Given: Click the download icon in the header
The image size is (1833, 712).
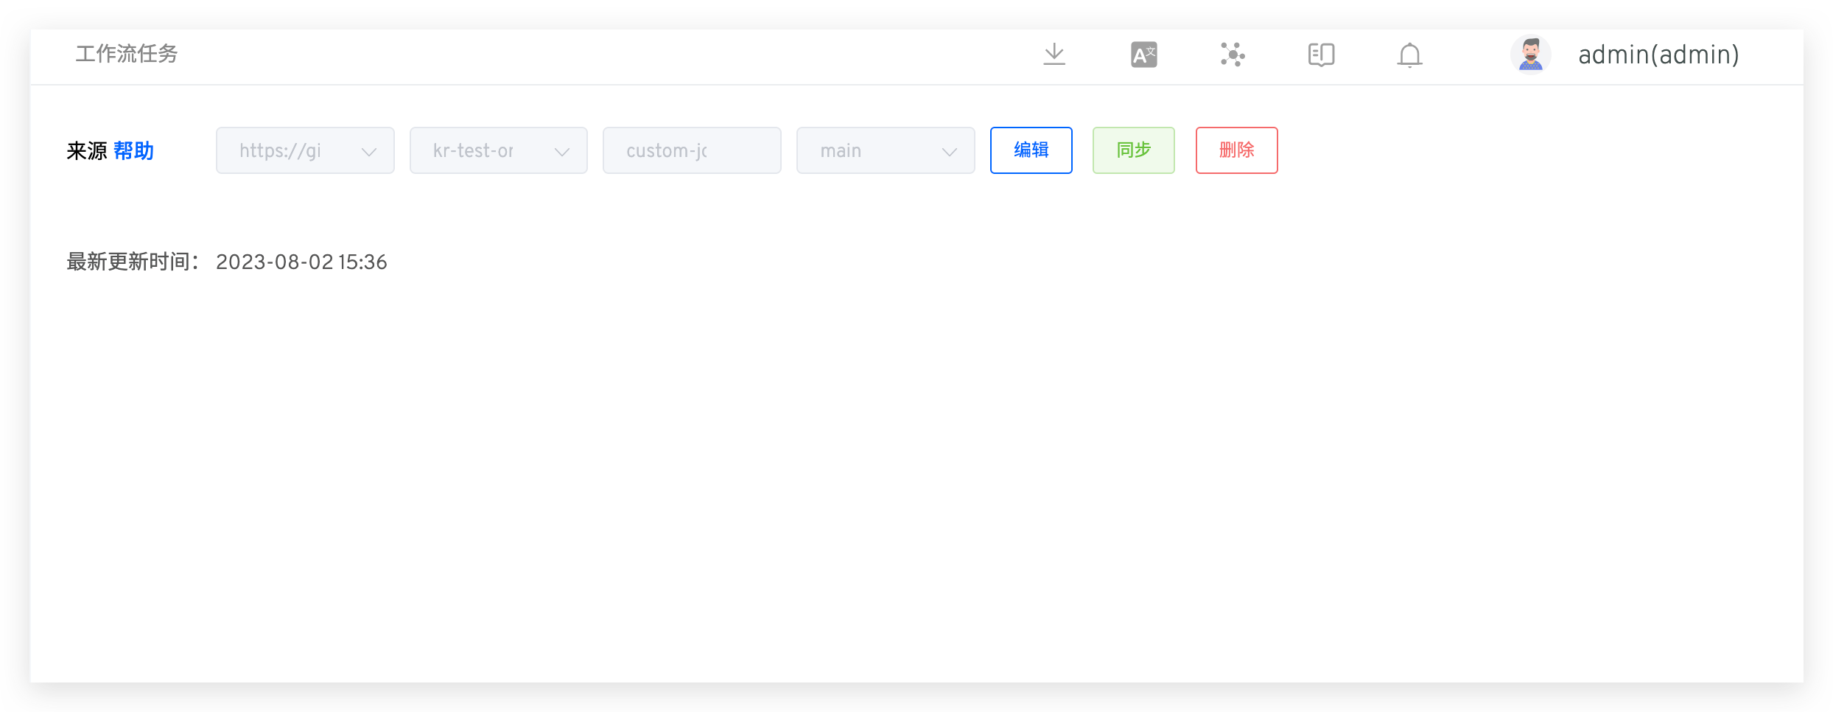Looking at the screenshot, I should pyautogui.click(x=1054, y=55).
